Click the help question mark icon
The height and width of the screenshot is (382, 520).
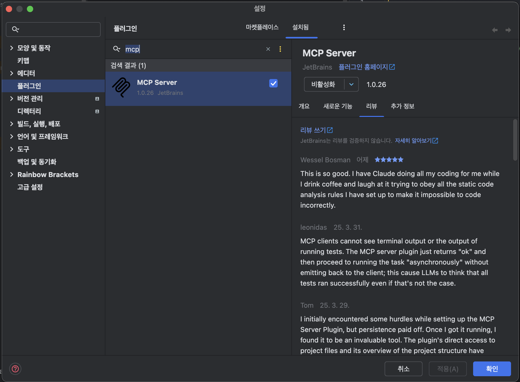(15, 369)
